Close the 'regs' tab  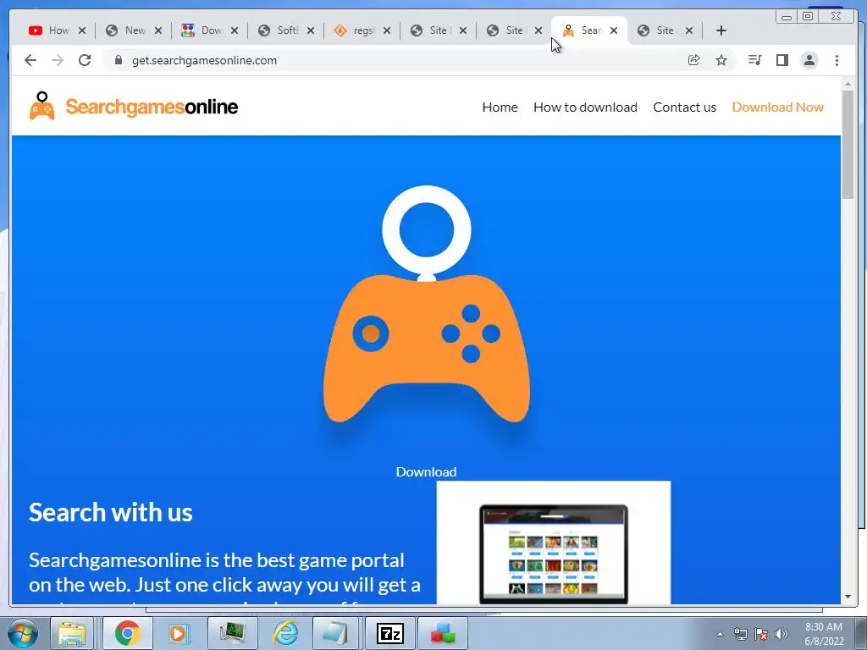(x=387, y=30)
